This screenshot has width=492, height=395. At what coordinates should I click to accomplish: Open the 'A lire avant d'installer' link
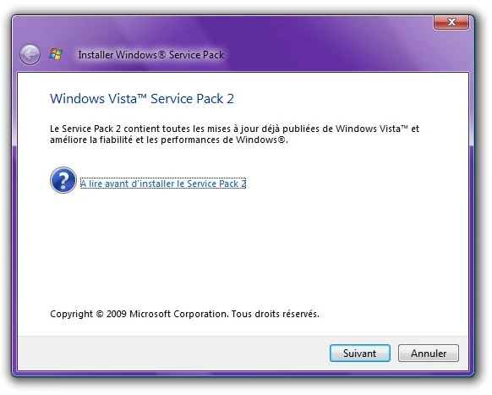pos(163,184)
